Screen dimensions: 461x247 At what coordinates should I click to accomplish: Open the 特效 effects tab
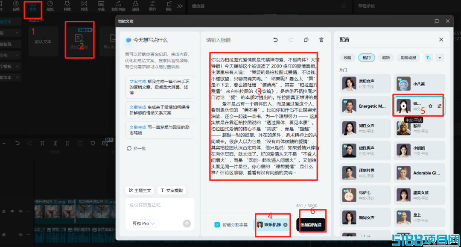(67, 6)
